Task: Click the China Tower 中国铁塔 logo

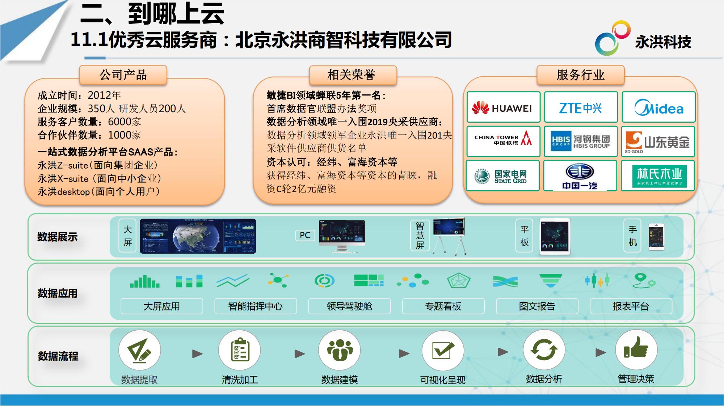Action: [x=503, y=141]
